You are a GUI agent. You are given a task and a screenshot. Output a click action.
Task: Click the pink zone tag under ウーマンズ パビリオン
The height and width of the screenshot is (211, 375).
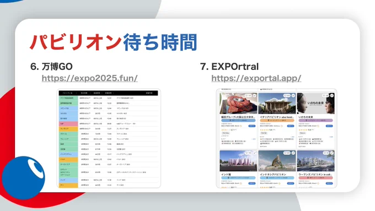click(x=315, y=178)
